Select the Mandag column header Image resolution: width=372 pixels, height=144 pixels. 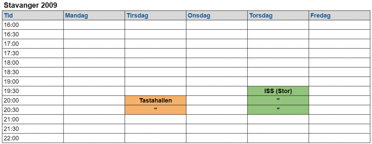click(94, 15)
